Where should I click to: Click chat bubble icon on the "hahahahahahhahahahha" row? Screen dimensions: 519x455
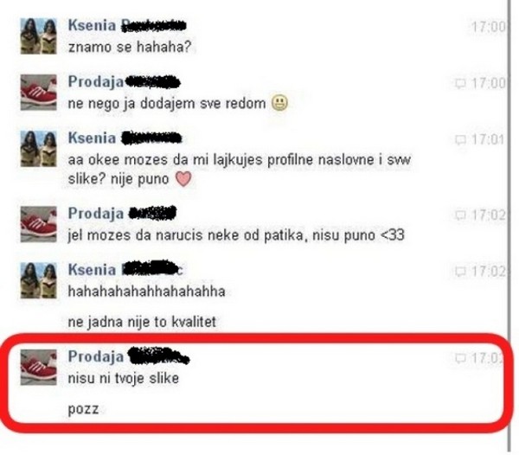point(460,272)
